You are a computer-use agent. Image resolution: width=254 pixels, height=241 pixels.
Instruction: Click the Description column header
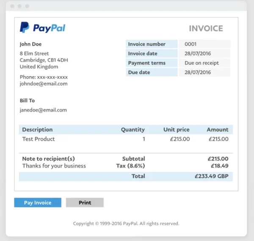(37, 130)
